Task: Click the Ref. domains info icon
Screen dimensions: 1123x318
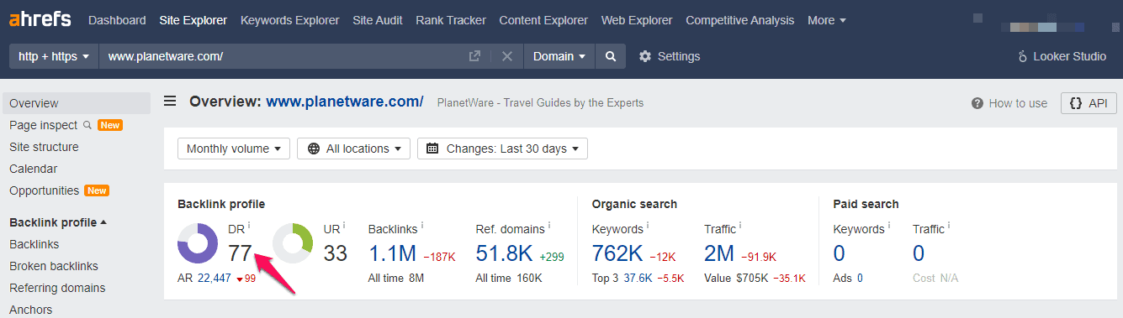Action: pos(549,225)
